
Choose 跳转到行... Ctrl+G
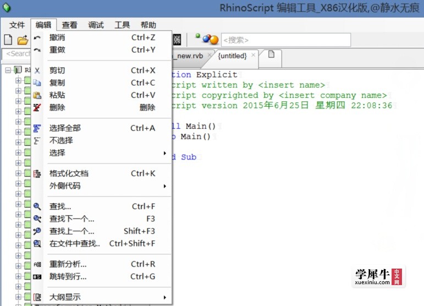coord(102,277)
